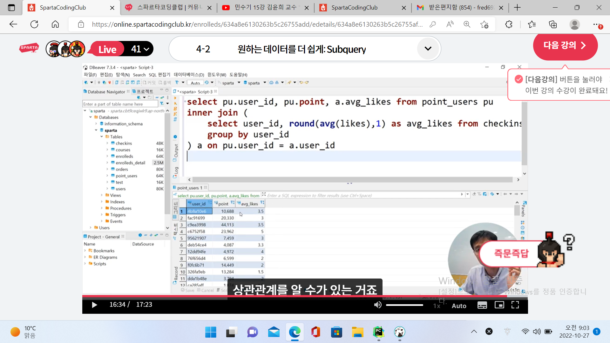Open the Auto quality setting
The width and height of the screenshot is (610, 343).
[459, 306]
